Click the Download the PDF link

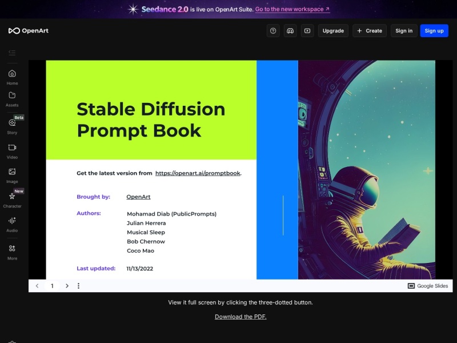pyautogui.click(x=240, y=317)
